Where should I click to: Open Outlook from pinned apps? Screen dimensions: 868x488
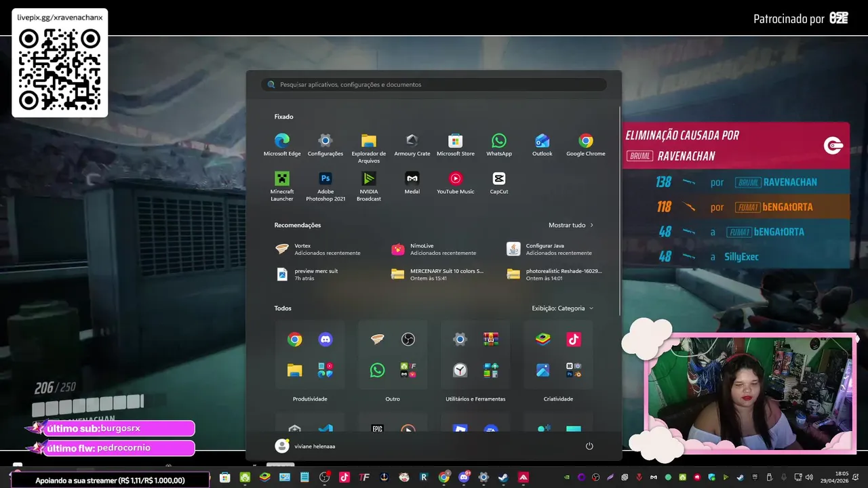pyautogui.click(x=542, y=145)
